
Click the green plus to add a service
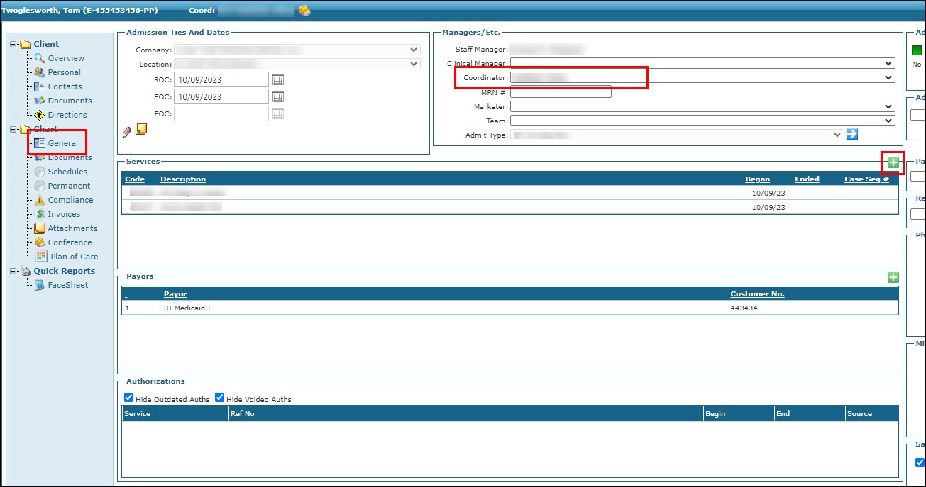point(893,163)
